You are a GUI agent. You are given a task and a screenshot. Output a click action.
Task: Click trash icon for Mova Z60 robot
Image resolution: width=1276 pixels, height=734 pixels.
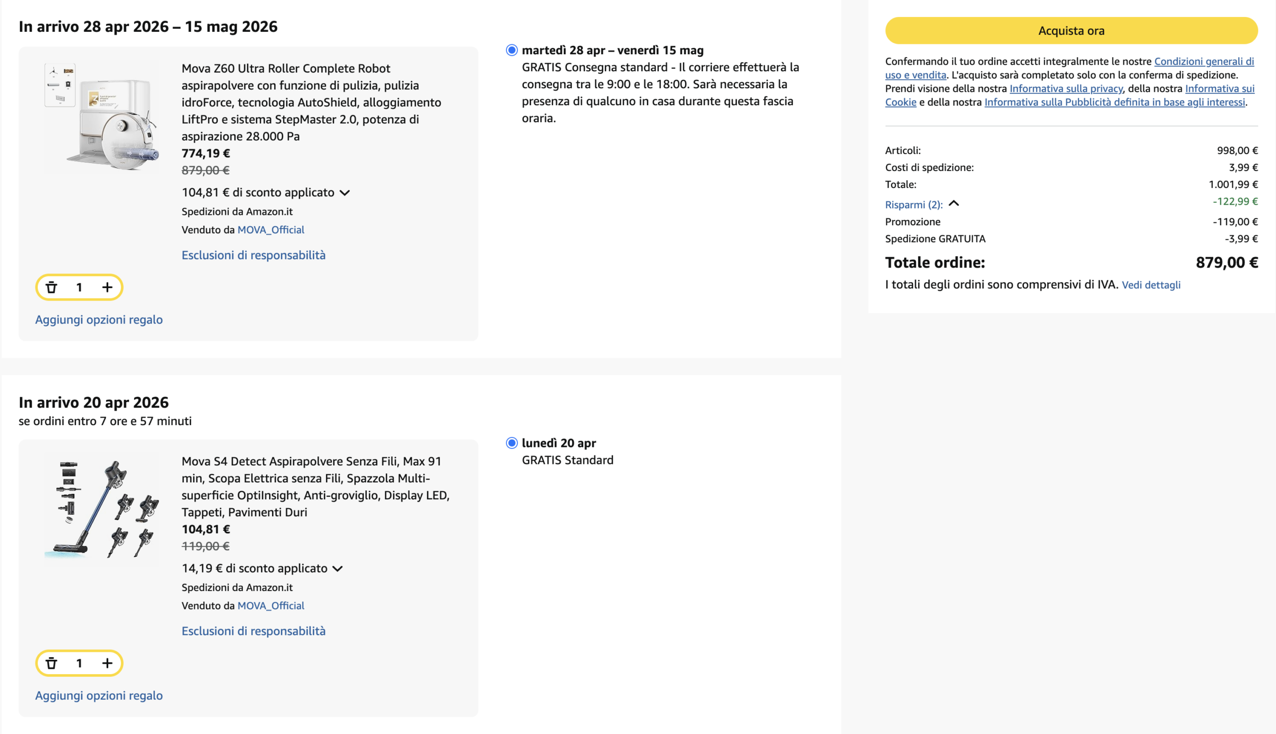click(51, 288)
